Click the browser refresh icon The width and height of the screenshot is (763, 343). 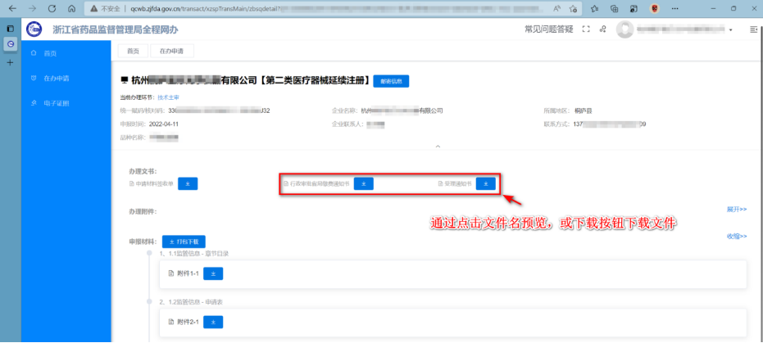52,8
